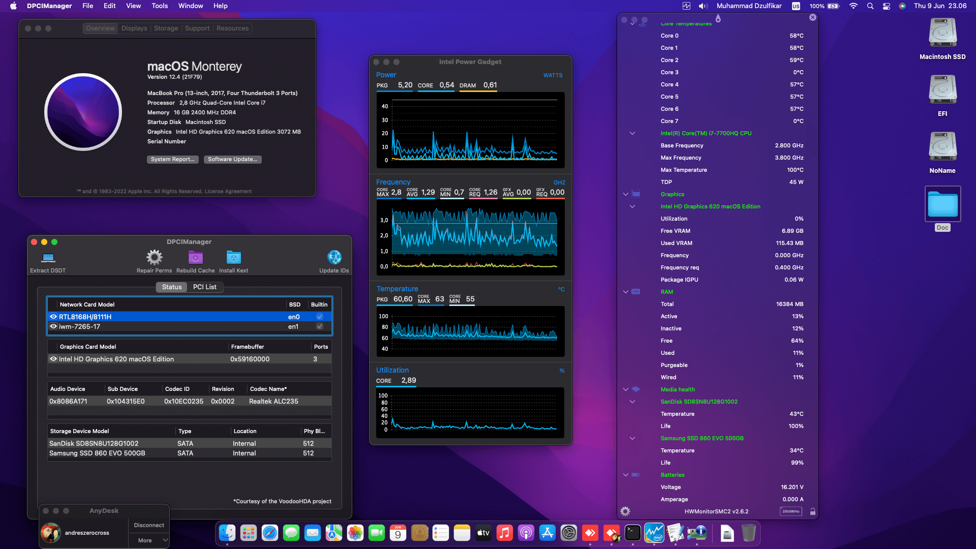Toggle visibility of Intel HD Graphics 620
This screenshot has height=549, width=976.
53,358
